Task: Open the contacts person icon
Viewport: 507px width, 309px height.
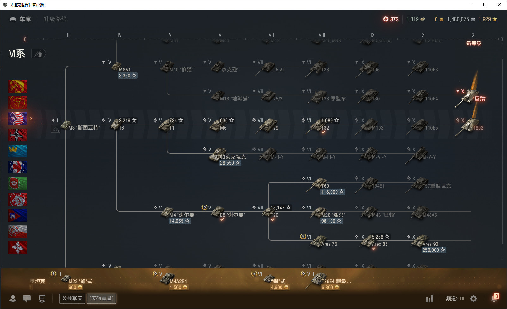Action: click(x=13, y=299)
